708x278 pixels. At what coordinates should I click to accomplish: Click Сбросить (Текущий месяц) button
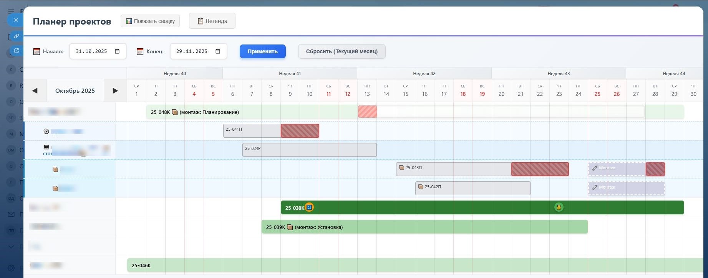[342, 51]
